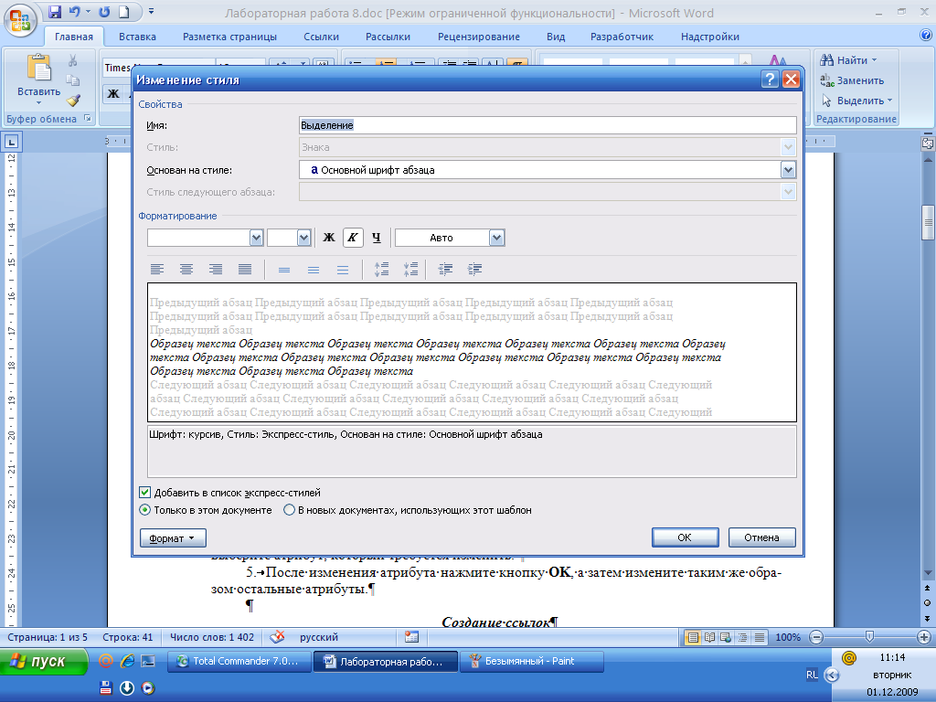The width and height of the screenshot is (936, 702).
Task: Create new document from quick access toolbar
Action: pyautogui.click(x=123, y=12)
